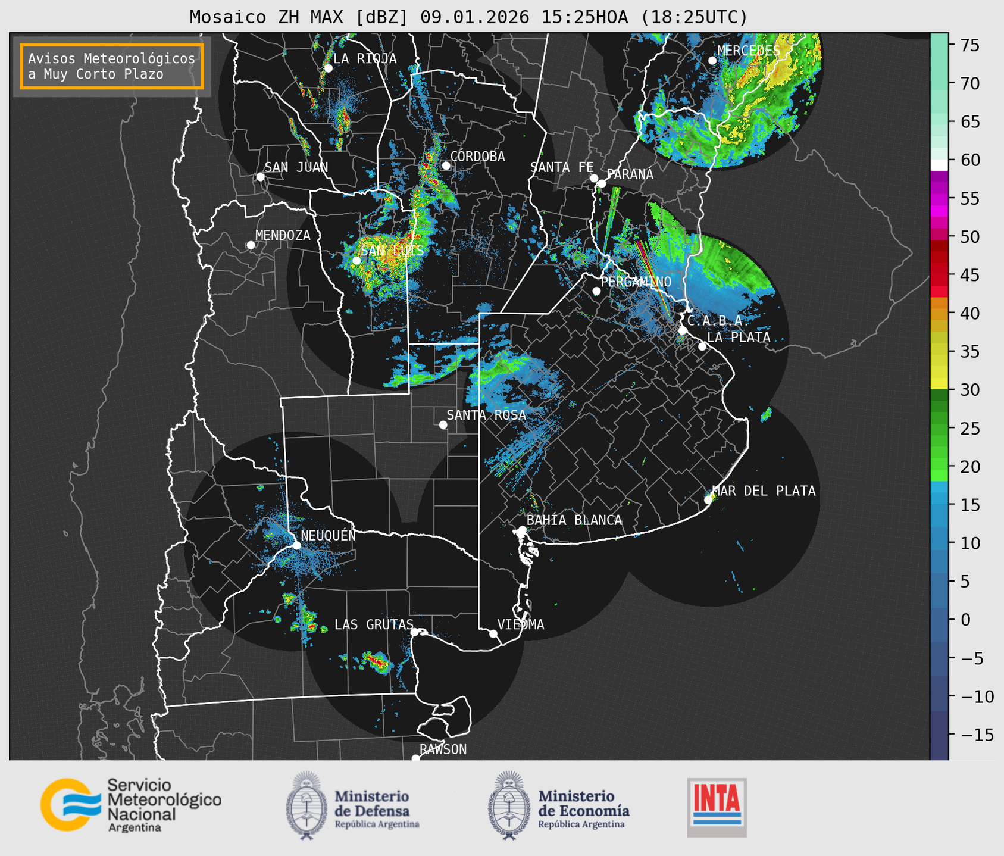Click the Viedma city marker dot
The image size is (1004, 856).
493,633
